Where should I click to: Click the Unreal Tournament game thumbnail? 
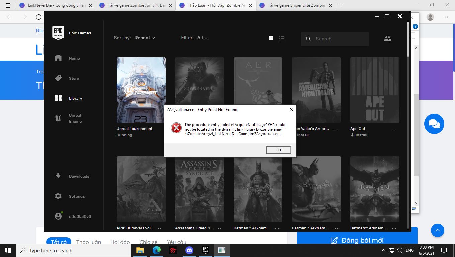[x=141, y=90]
